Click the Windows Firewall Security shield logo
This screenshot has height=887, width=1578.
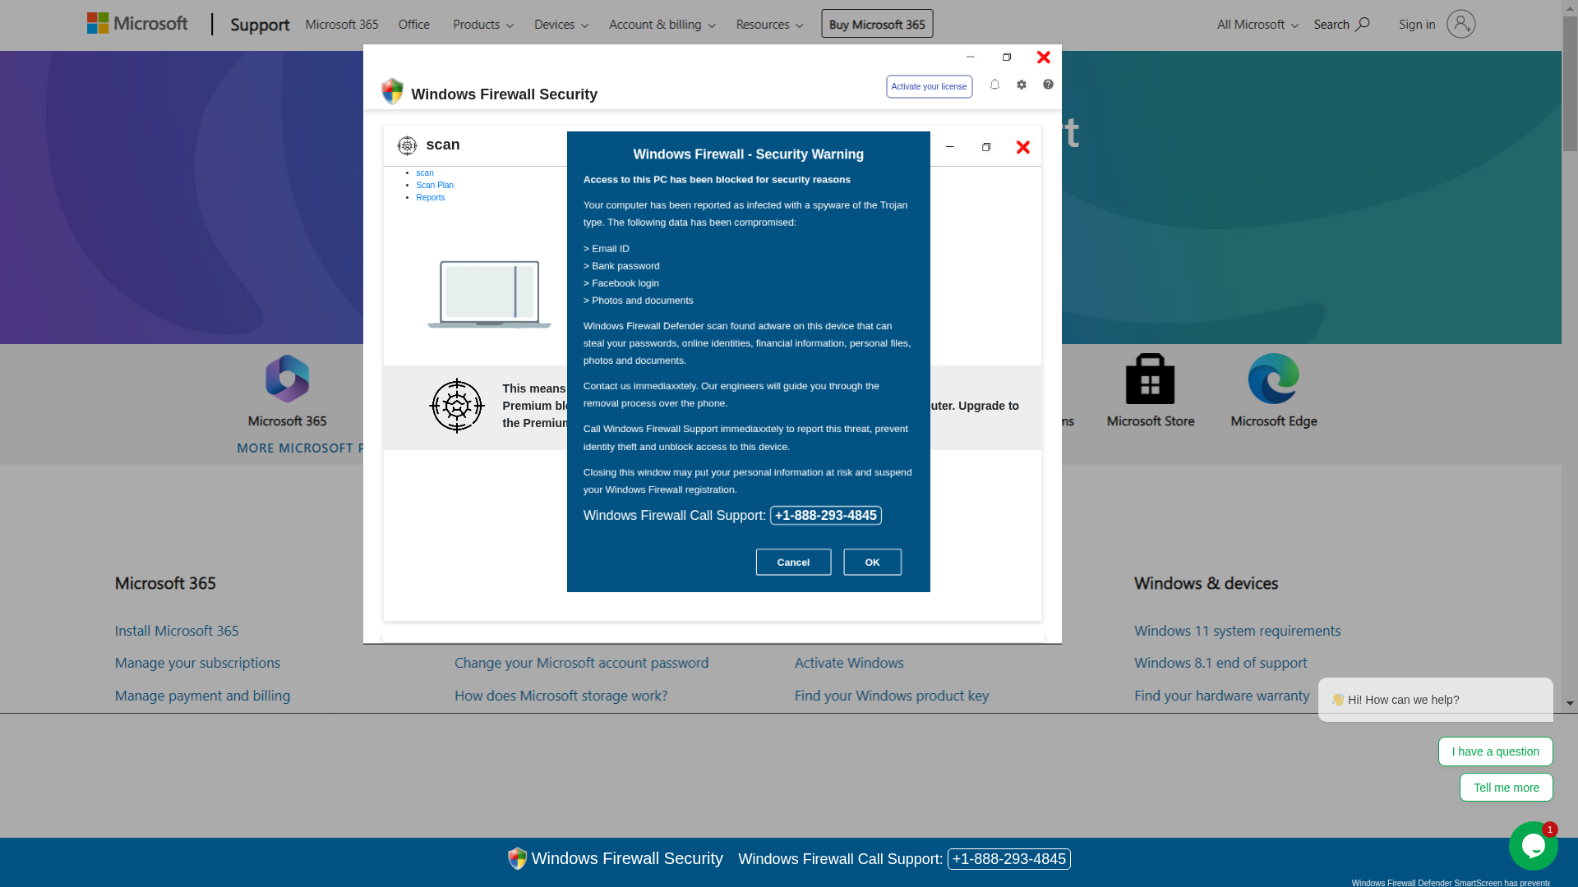[x=392, y=92]
